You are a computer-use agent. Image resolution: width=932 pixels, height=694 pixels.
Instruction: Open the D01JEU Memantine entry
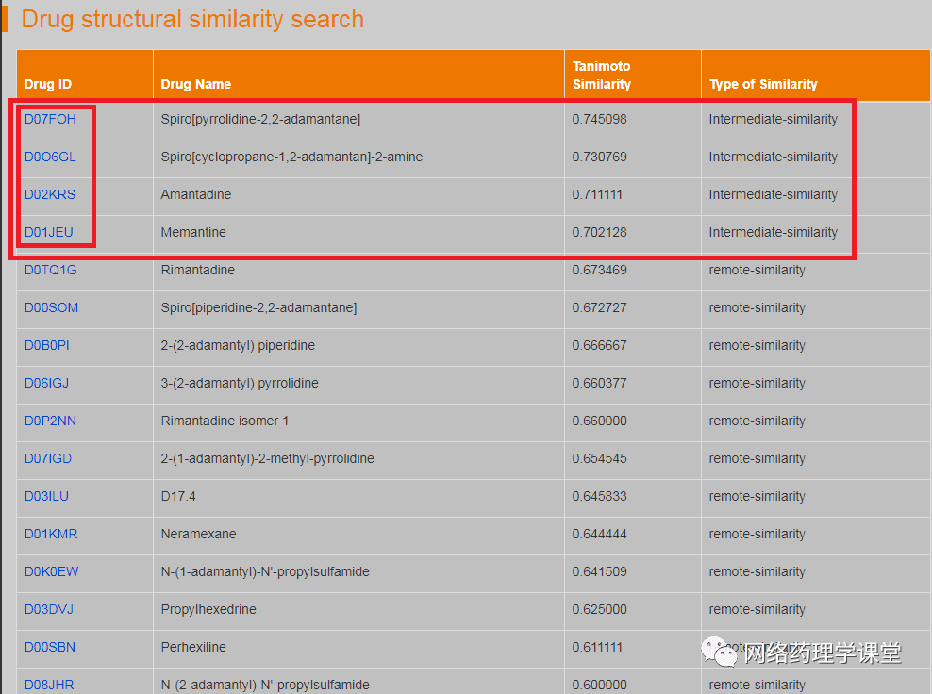click(x=49, y=232)
